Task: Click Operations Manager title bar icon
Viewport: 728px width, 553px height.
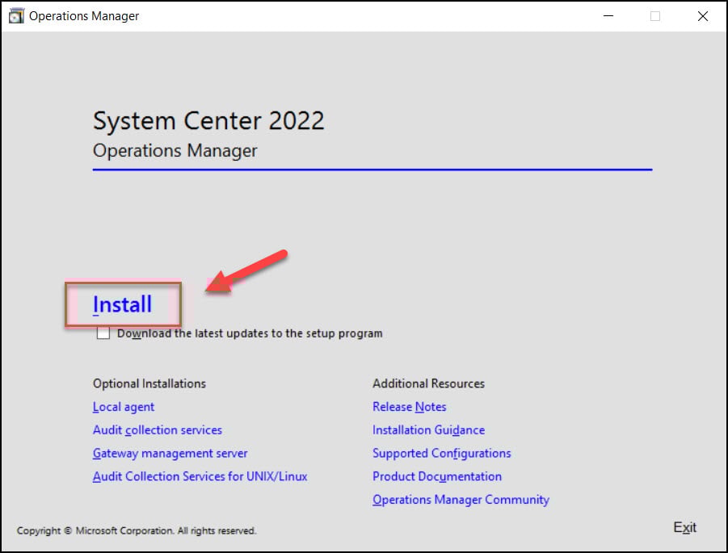Action: [x=16, y=16]
